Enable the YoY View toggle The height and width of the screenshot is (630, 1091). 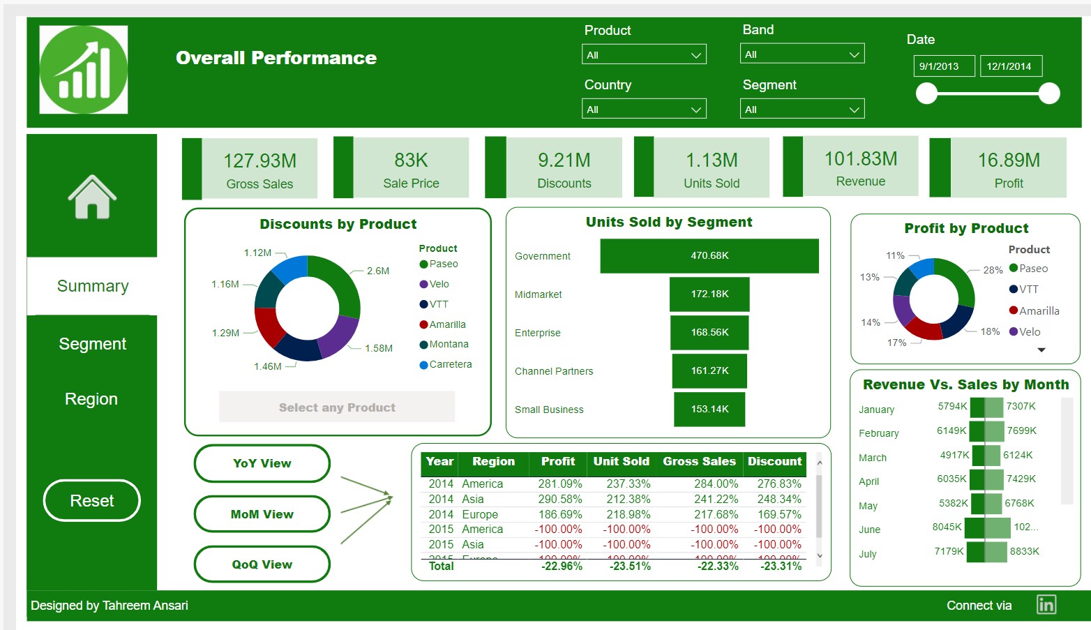(x=262, y=463)
